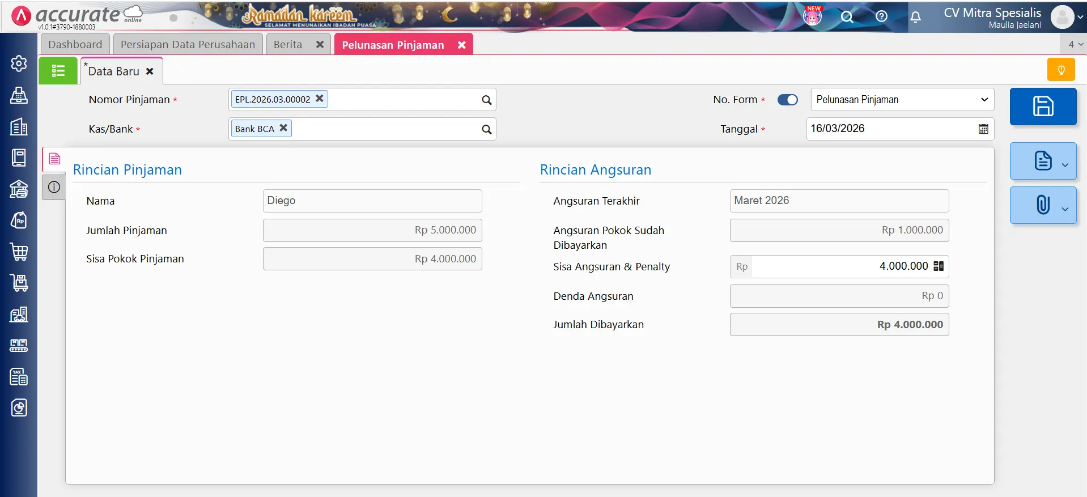The width and height of the screenshot is (1087, 497).
Task: Click the orange lightbulb tips button
Action: point(1061,70)
